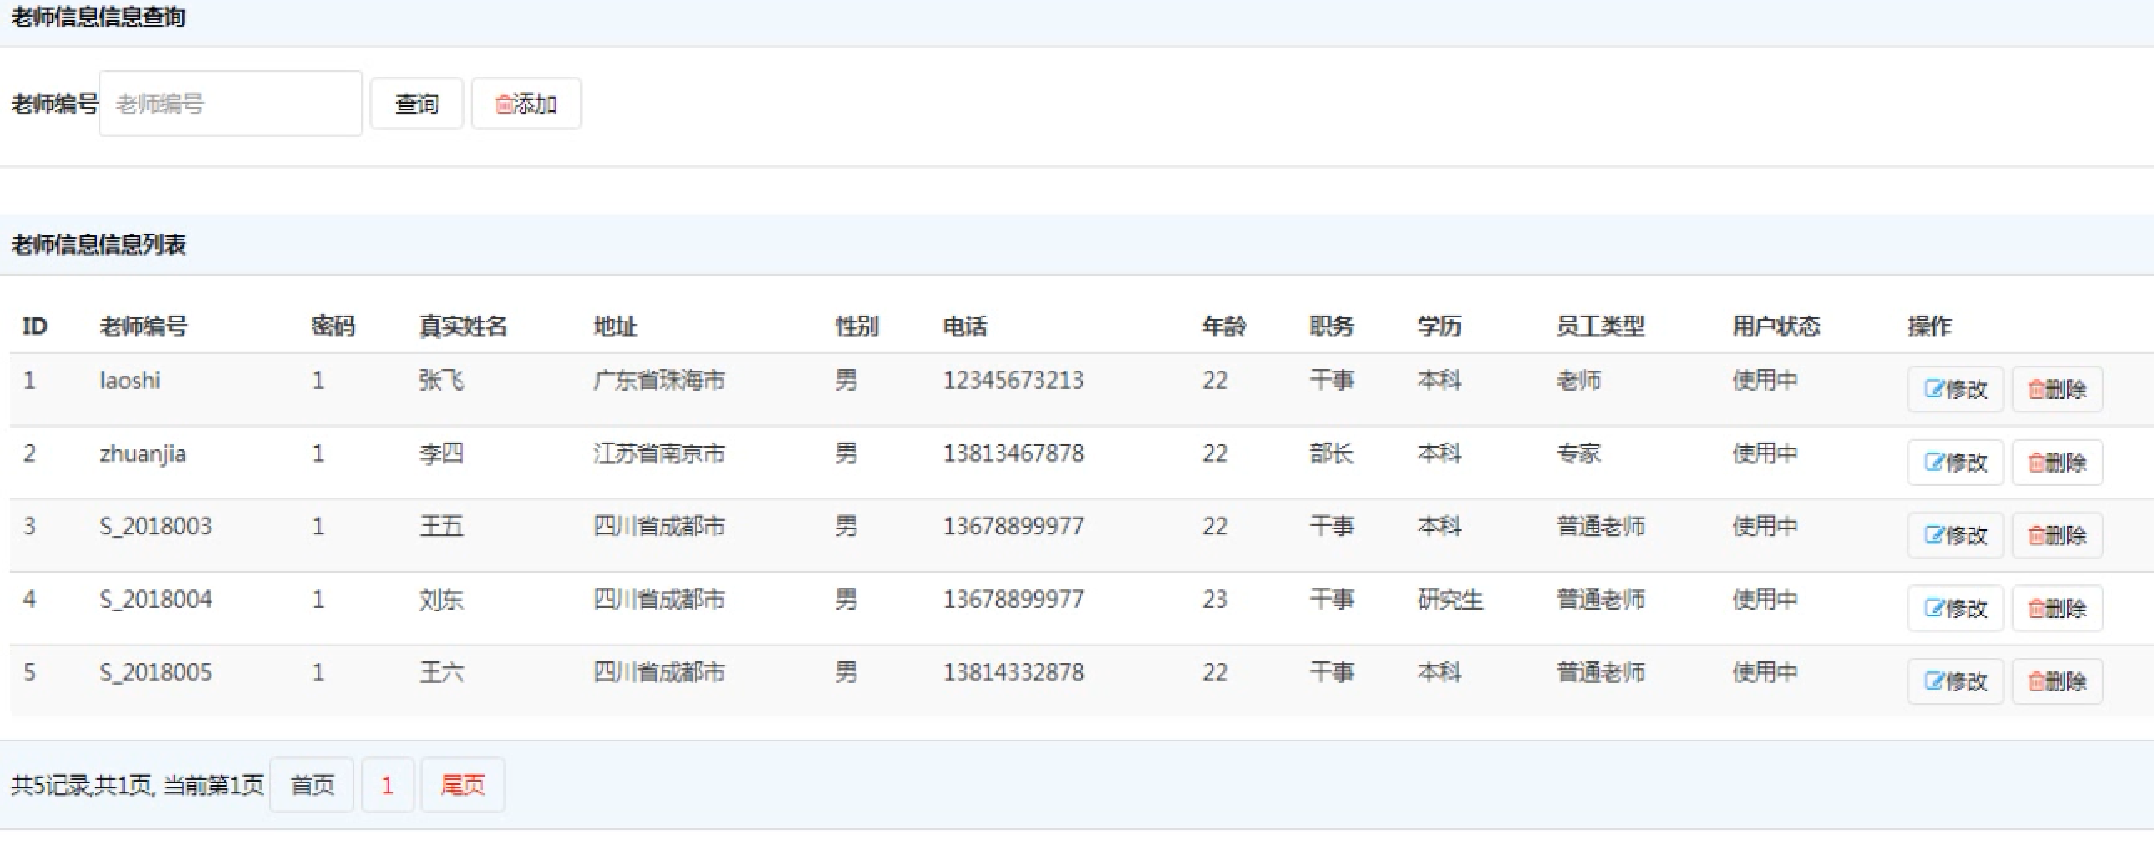
Task: Click the name 王五 in the table
Action: [441, 527]
